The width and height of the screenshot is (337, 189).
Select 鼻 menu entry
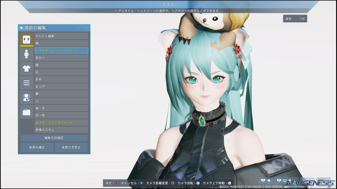point(61,94)
